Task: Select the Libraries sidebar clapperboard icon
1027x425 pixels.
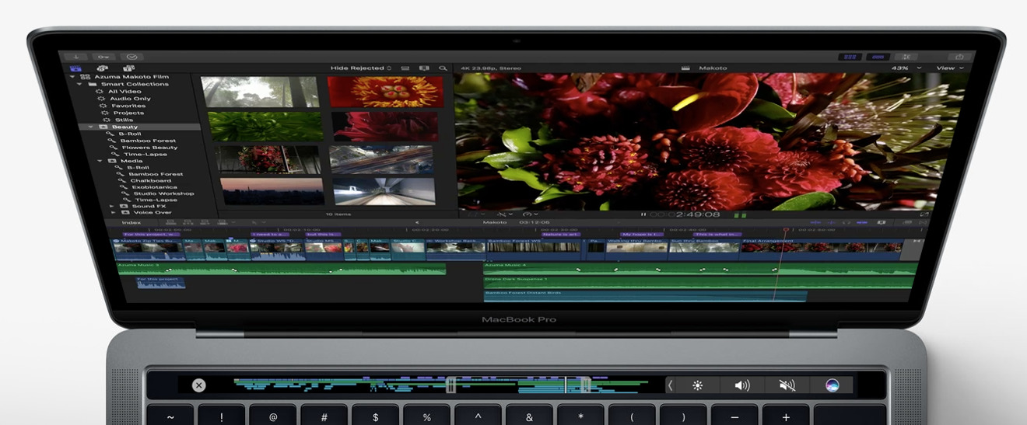Action: [75, 68]
